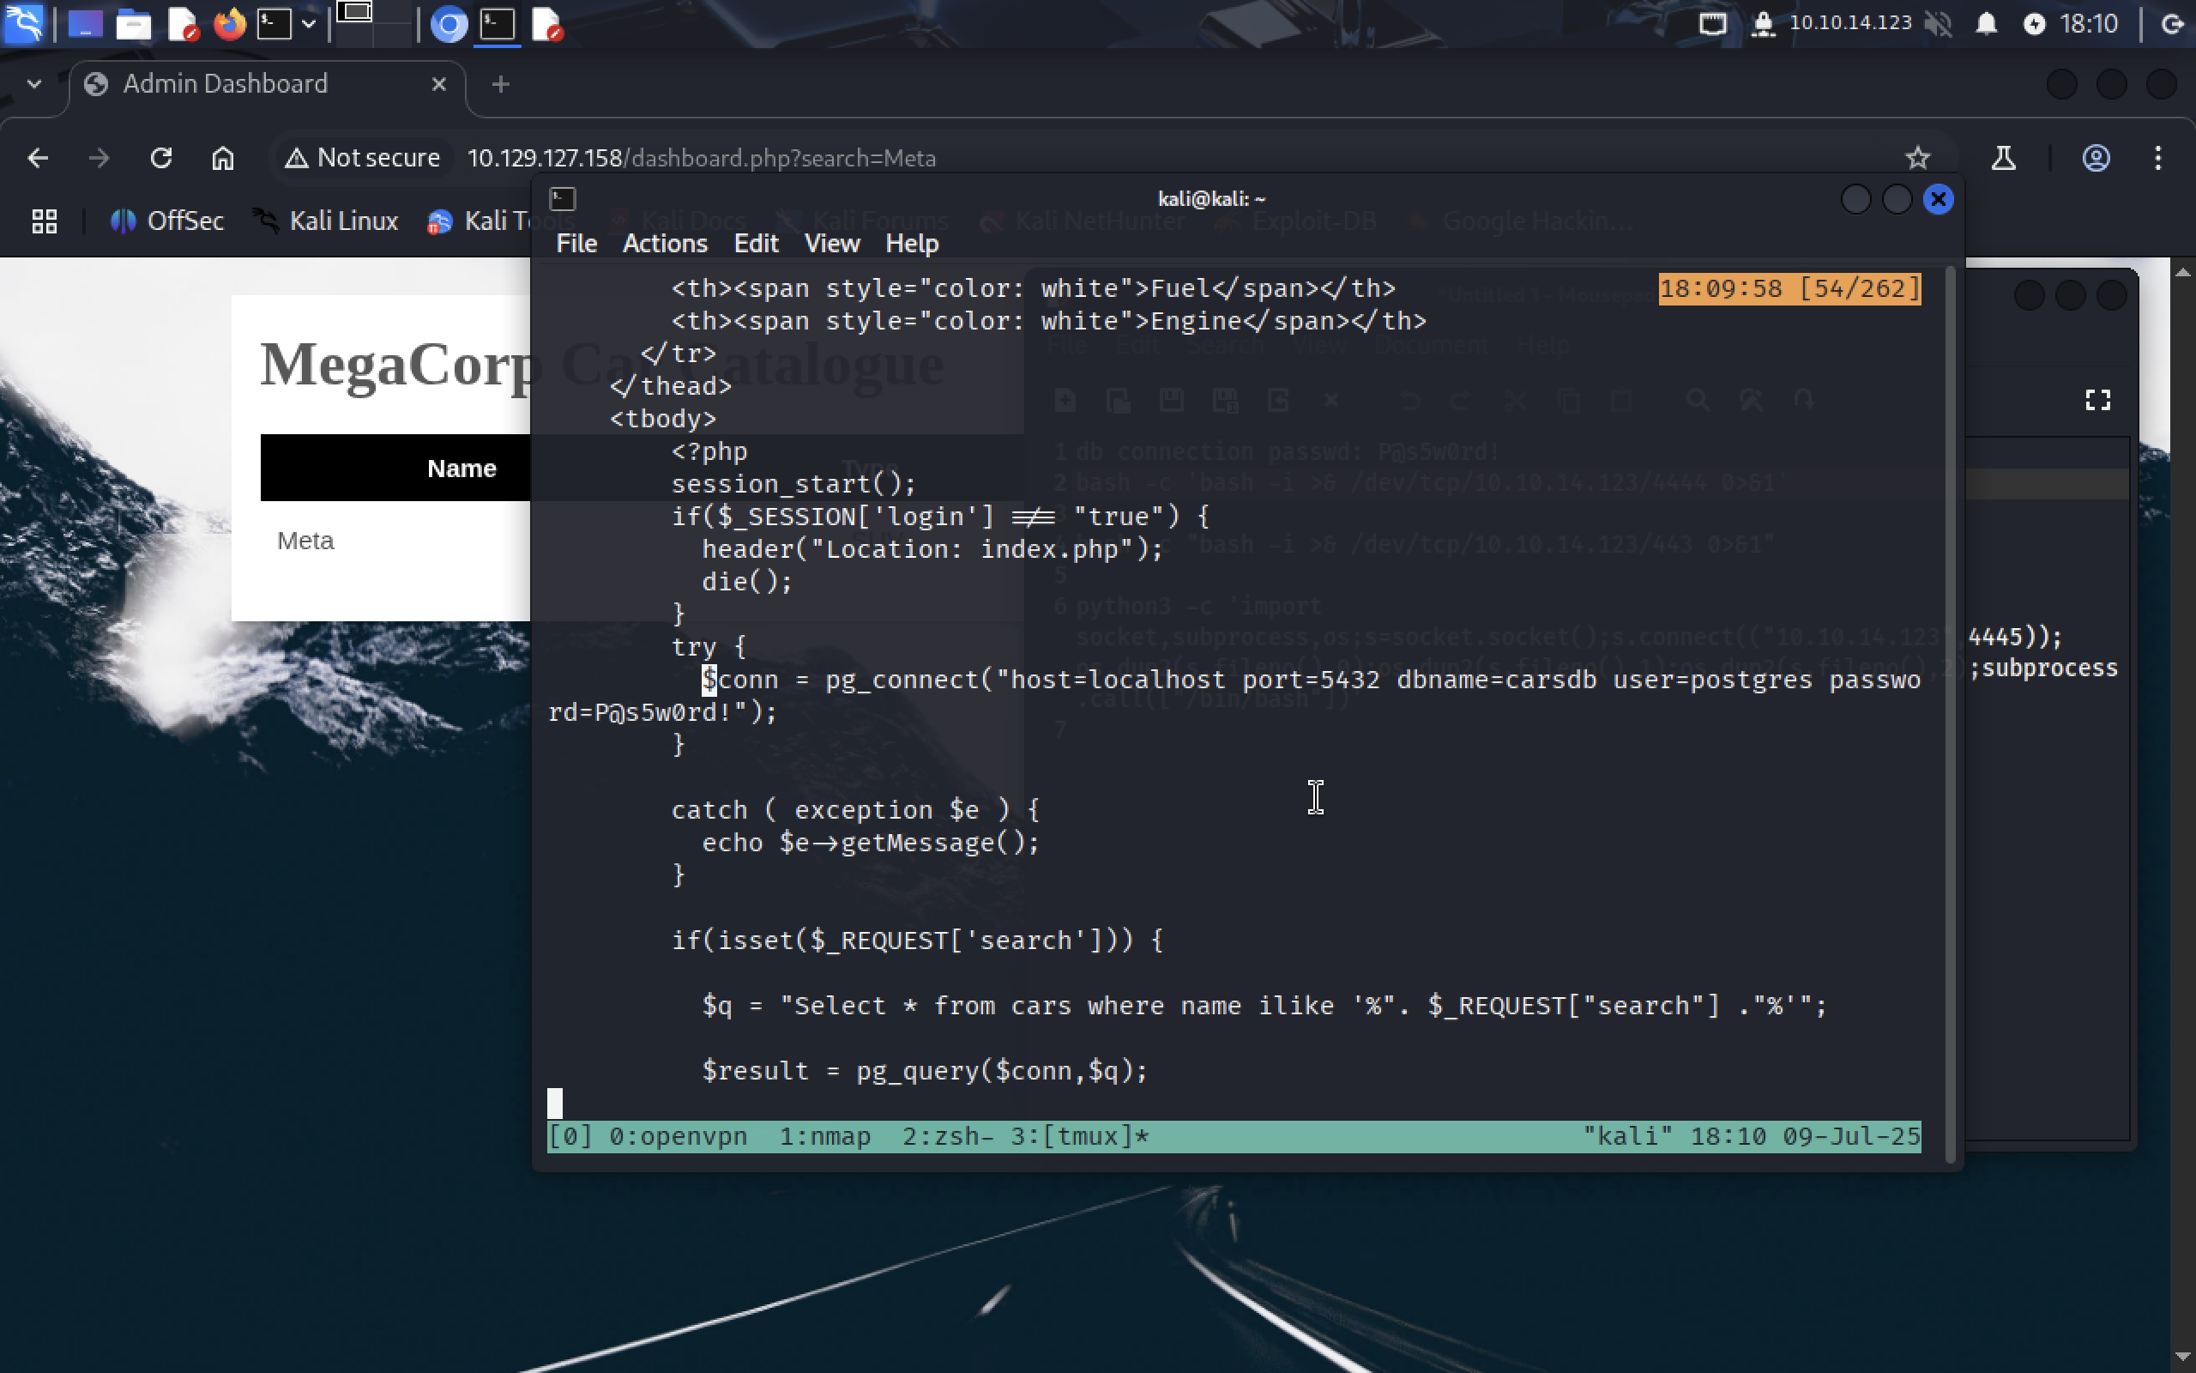
Task: Go to browser home page
Action: coord(222,158)
